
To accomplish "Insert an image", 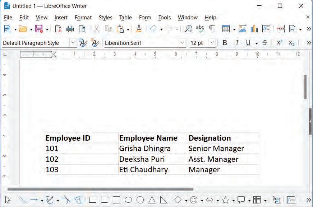I will pyautogui.click(x=242, y=29).
